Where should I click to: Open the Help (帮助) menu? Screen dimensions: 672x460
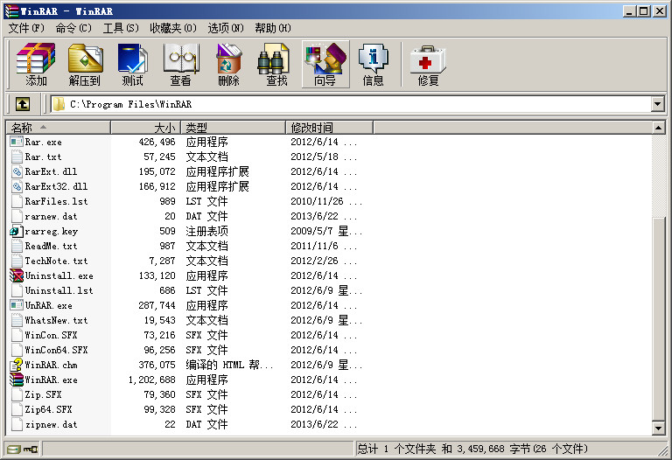[273, 28]
